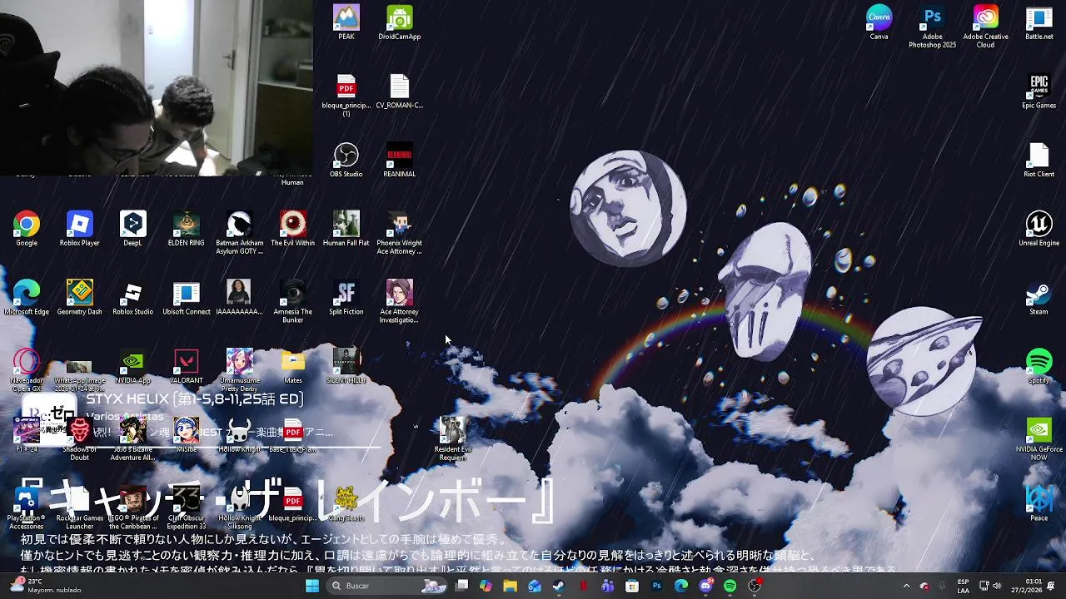
Task: Launch VALORANT from the desktop
Action: tap(187, 367)
